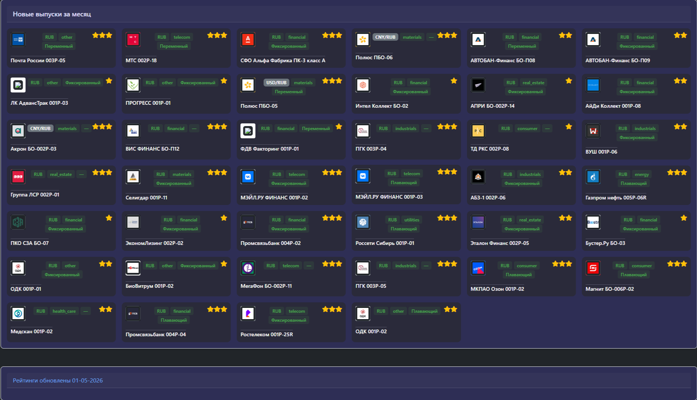Screen dimensions: 697x400
Task: Click the Ростелеком 001P-25R title text
Action: click(267, 334)
